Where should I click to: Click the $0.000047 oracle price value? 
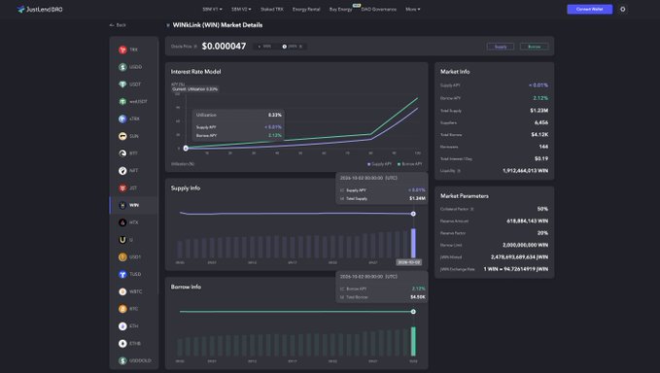click(224, 47)
